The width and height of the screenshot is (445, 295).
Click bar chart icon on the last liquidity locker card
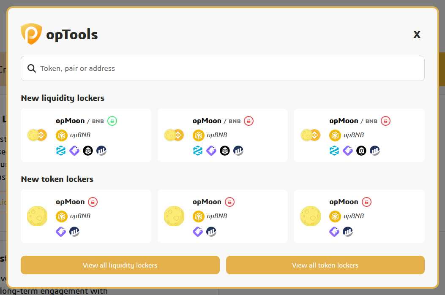point(375,151)
